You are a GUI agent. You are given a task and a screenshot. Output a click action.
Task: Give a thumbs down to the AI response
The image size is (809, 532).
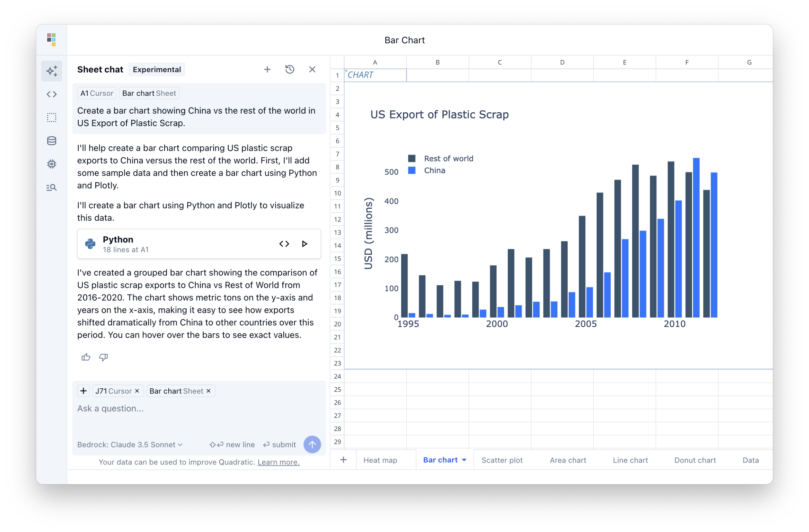(x=103, y=357)
